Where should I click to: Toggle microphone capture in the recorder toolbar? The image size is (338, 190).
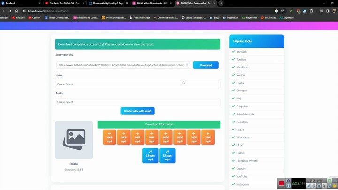coord(314,186)
